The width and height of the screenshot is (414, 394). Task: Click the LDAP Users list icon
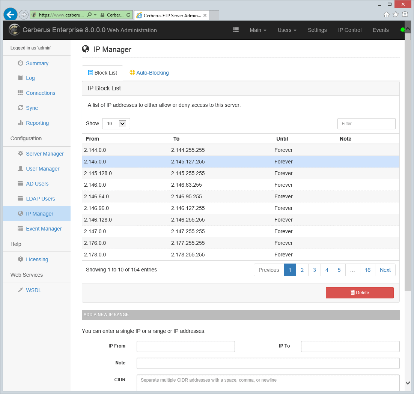pyautogui.click(x=20, y=198)
